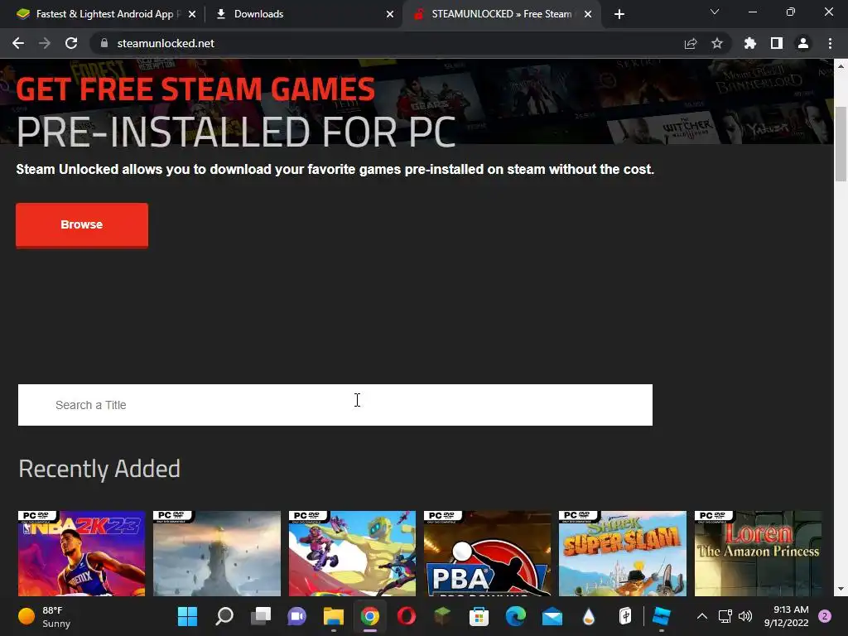Click the scrollbar down arrow
This screenshot has width=848, height=636.
coord(841,589)
